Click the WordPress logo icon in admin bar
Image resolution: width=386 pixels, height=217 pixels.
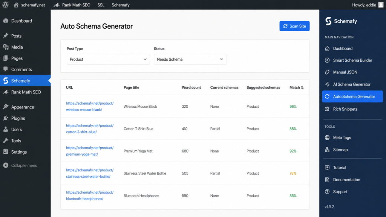click(x=5, y=5)
